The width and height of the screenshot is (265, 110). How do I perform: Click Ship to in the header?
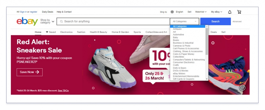click(x=164, y=12)
